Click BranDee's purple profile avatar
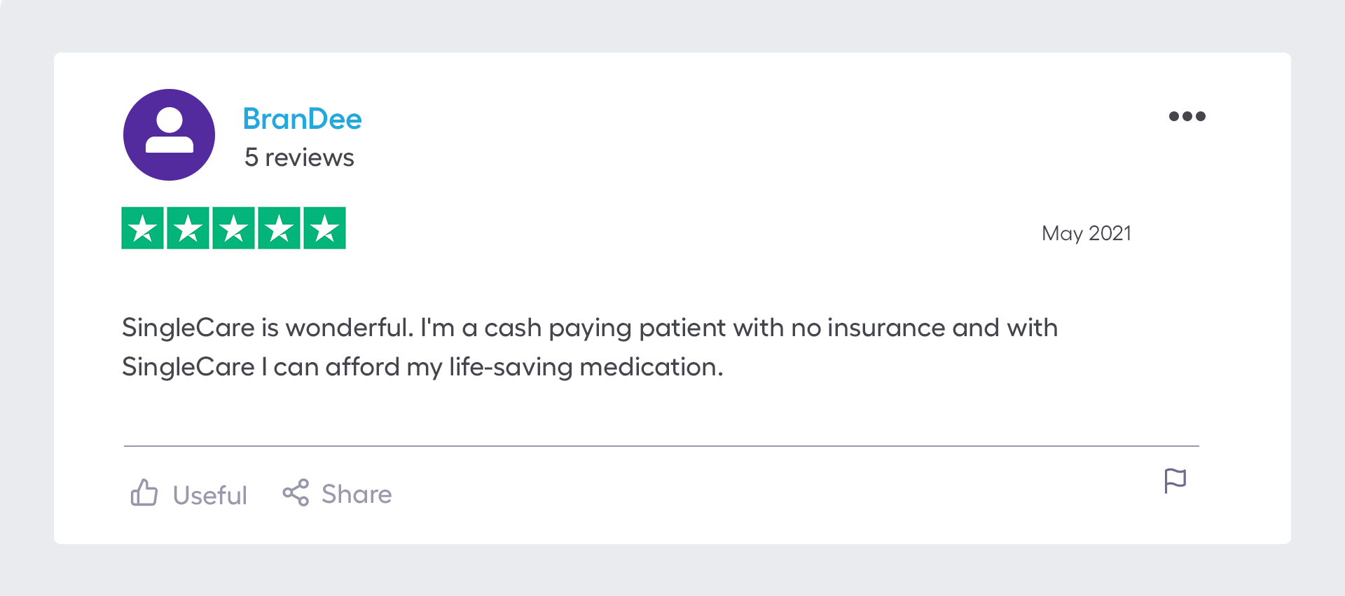The height and width of the screenshot is (596, 1345). [169, 134]
